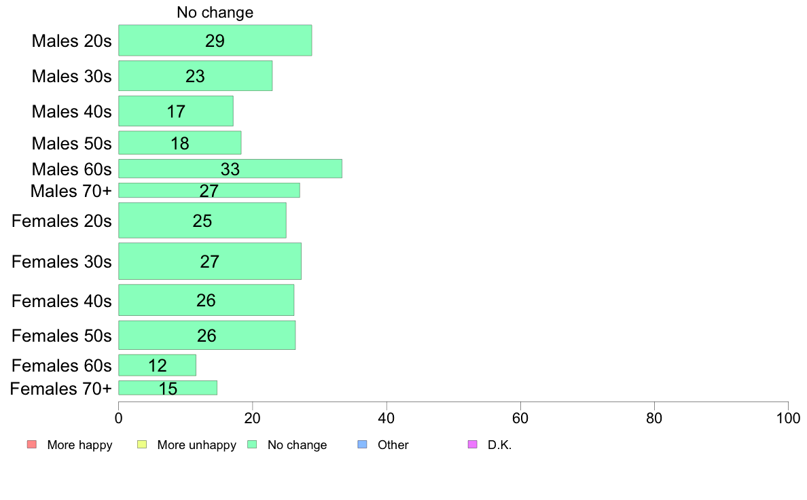Click the Other blue legend swatch
807x500 pixels.
tap(362, 444)
